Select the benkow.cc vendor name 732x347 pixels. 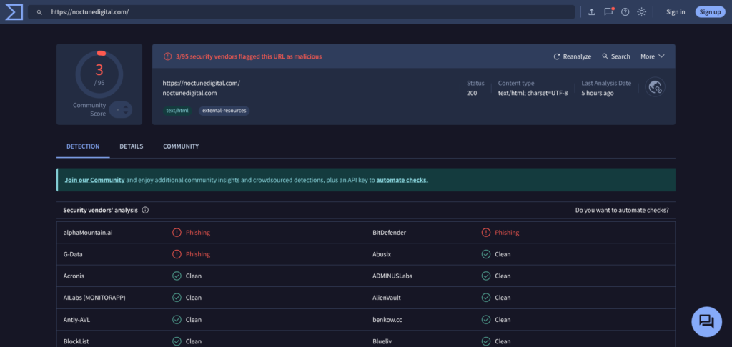(x=387, y=319)
